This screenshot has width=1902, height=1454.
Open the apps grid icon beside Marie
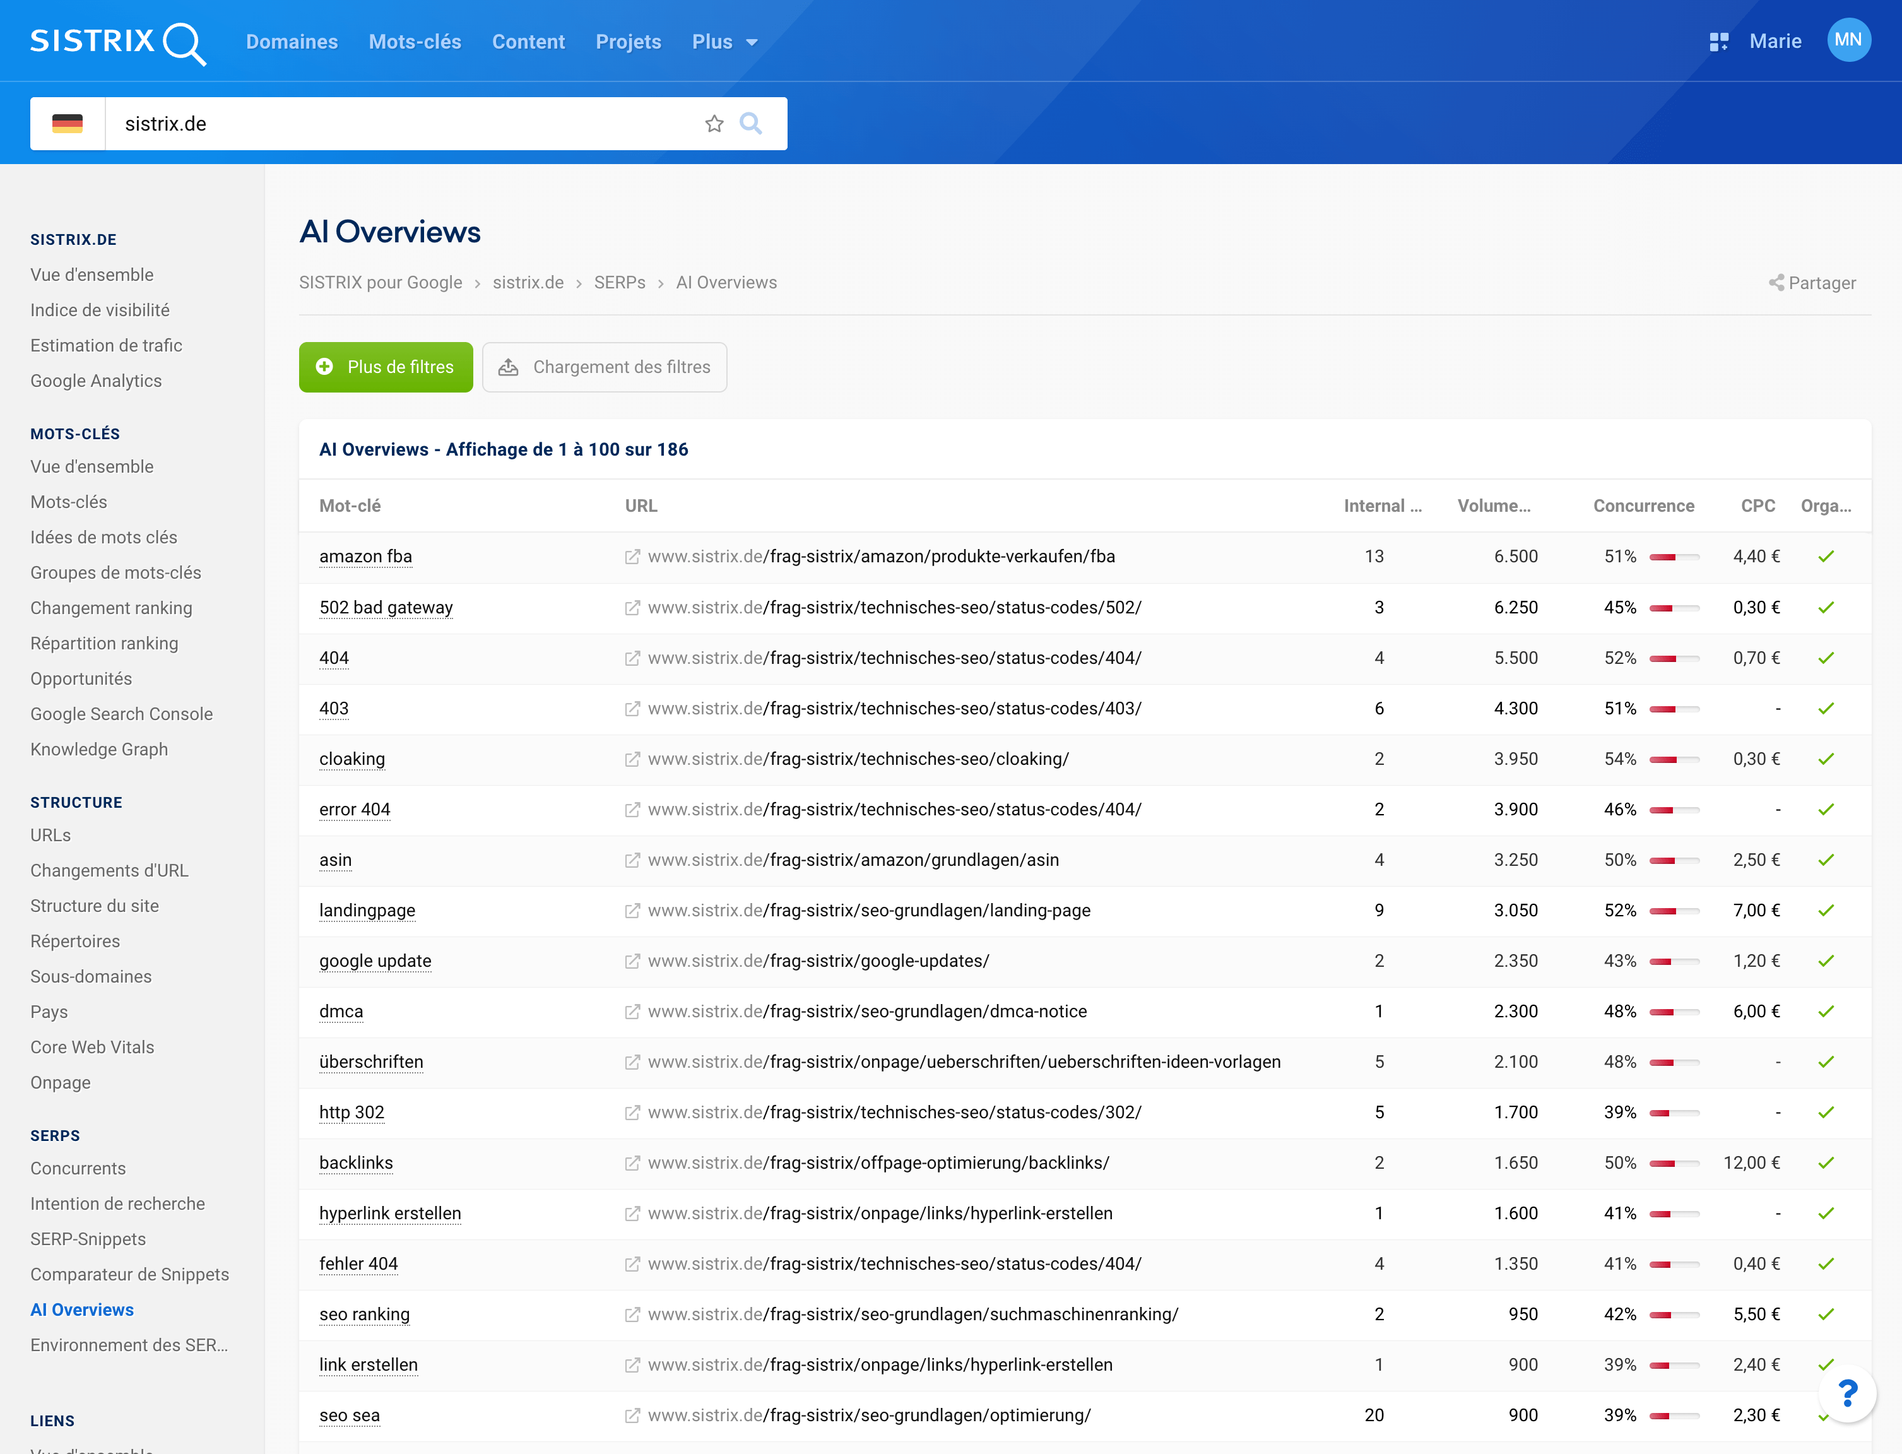point(1718,42)
